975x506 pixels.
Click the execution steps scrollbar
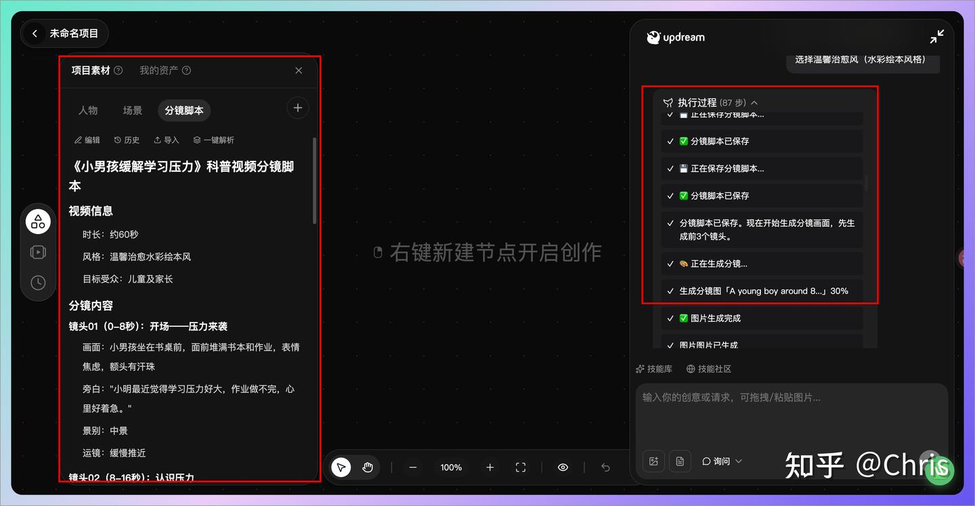tap(866, 183)
